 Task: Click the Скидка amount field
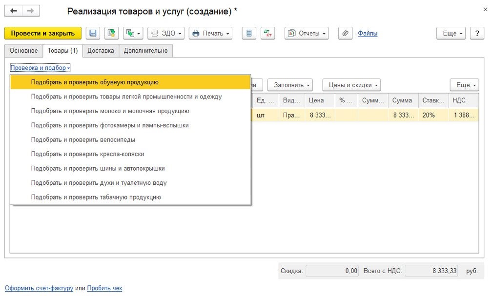coord(332,271)
